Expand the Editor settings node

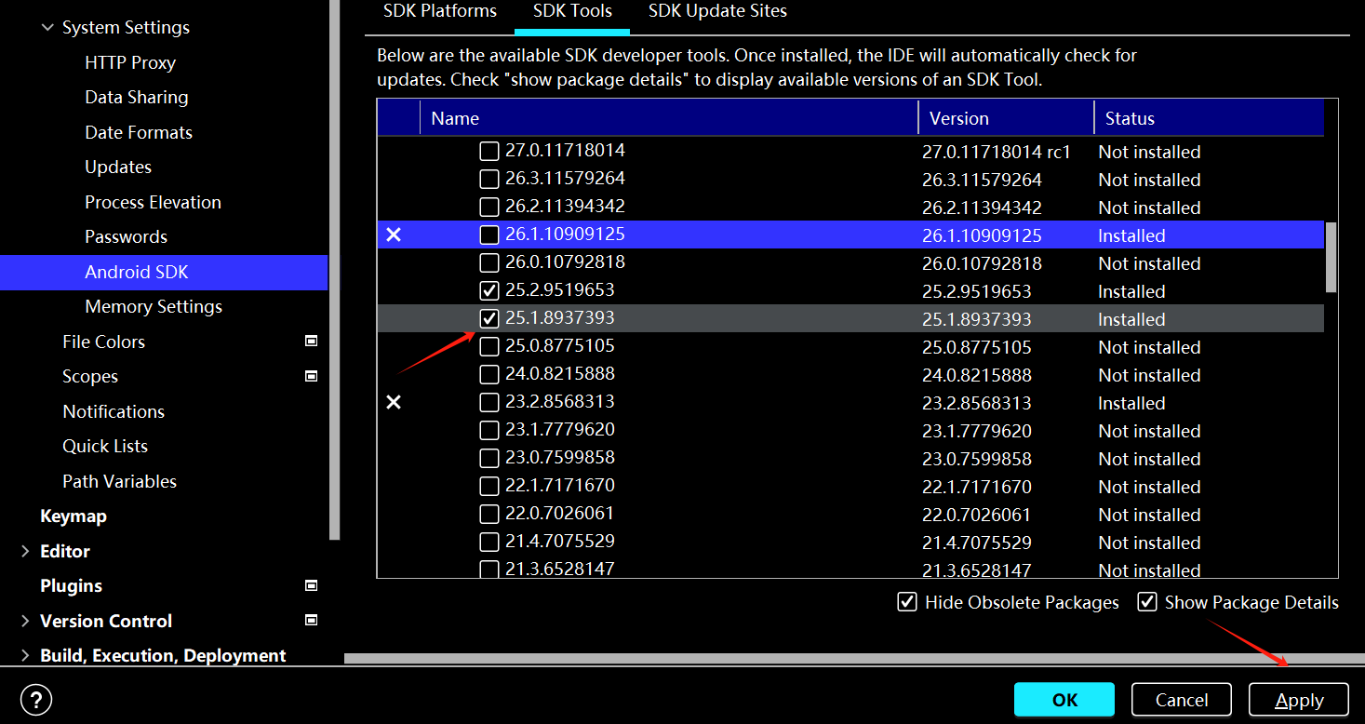pyautogui.click(x=25, y=551)
